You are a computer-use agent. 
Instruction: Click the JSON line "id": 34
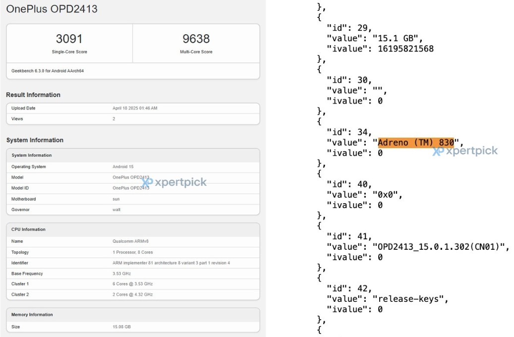[349, 132]
